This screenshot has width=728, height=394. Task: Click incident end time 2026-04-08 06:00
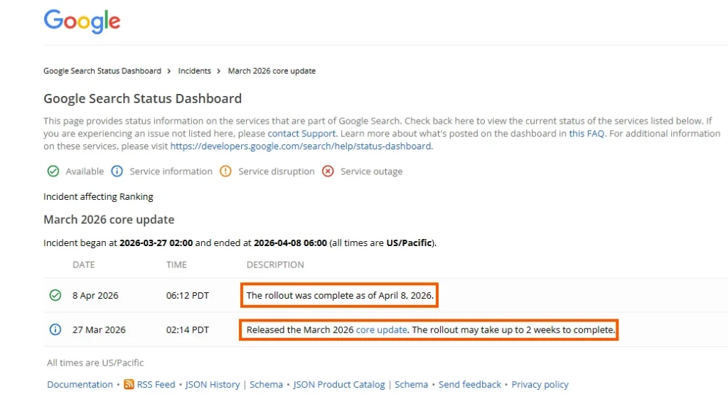click(290, 243)
